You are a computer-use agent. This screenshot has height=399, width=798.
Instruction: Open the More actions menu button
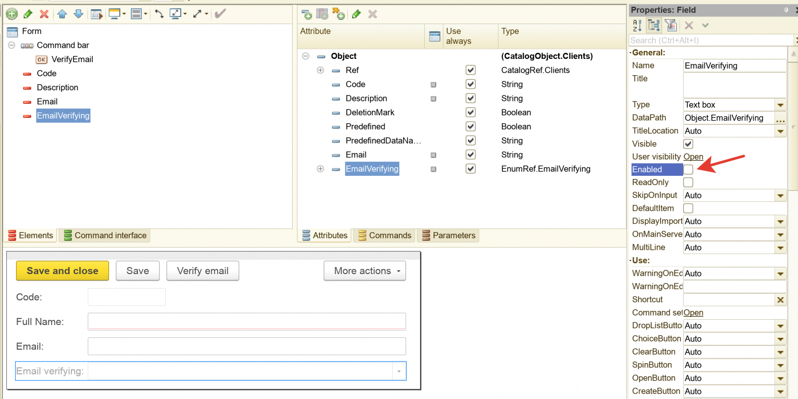pyautogui.click(x=365, y=271)
